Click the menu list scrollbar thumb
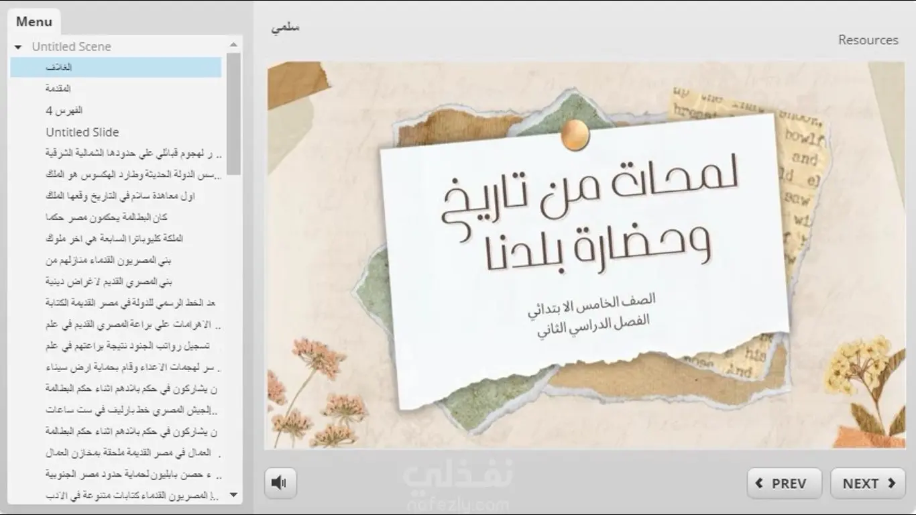This screenshot has height=515, width=916. coord(233,113)
